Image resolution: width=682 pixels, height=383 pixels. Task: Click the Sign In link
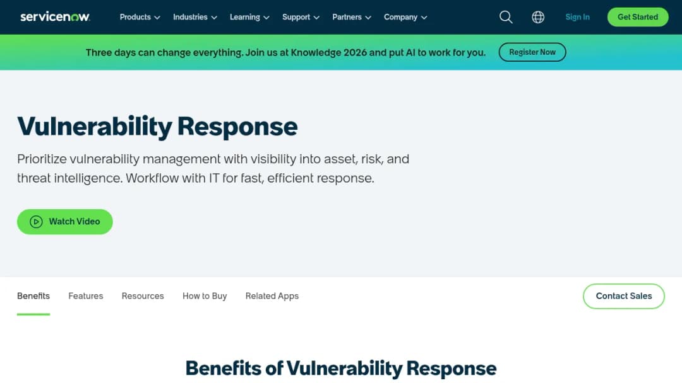pyautogui.click(x=577, y=17)
